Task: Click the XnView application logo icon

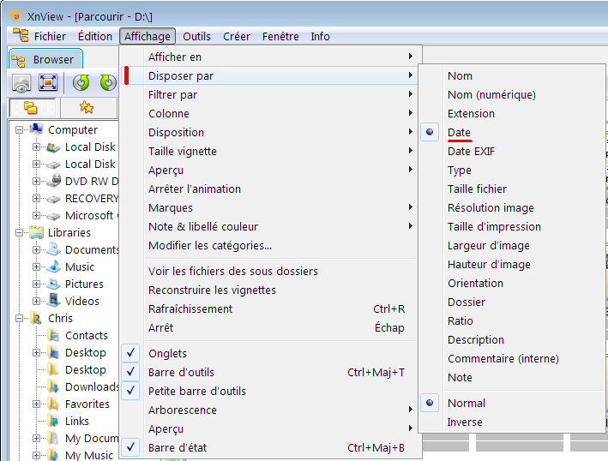Action: (x=16, y=16)
